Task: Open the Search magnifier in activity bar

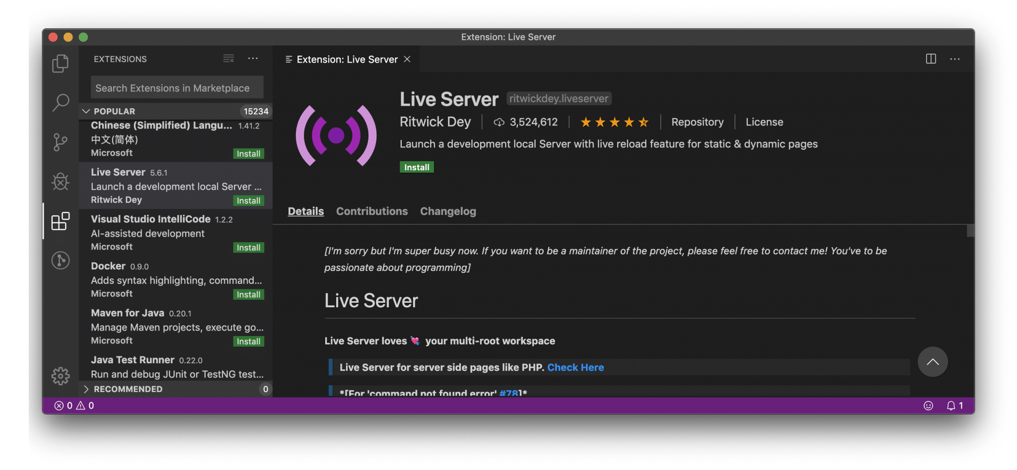Action: [61, 103]
